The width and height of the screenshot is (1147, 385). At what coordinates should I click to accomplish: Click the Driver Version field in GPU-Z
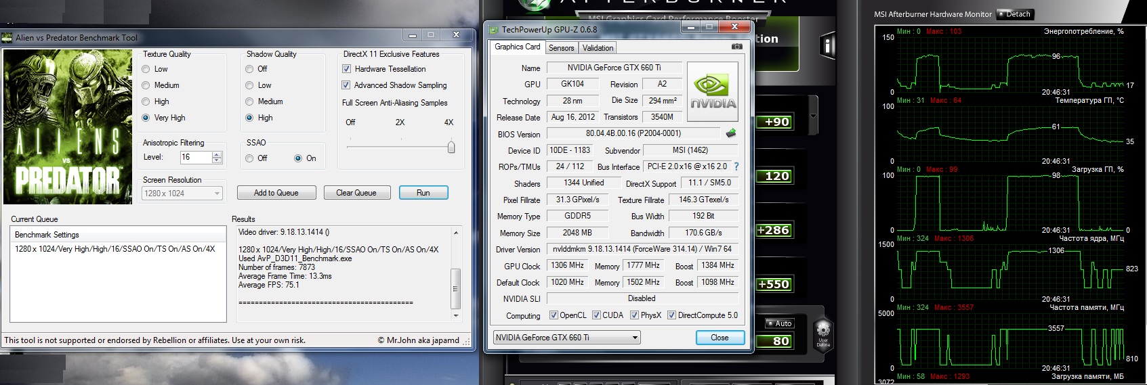coord(642,249)
